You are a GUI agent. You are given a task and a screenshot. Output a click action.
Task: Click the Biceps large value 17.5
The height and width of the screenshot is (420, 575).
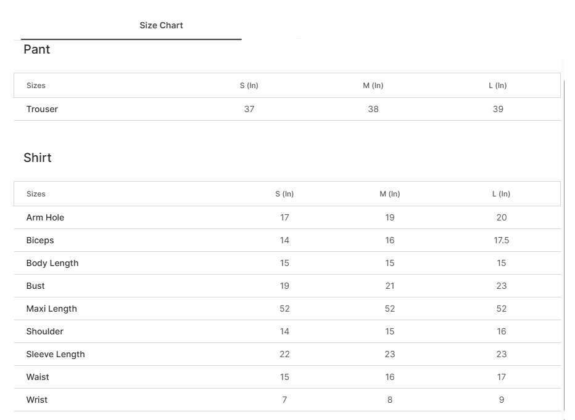coord(502,240)
